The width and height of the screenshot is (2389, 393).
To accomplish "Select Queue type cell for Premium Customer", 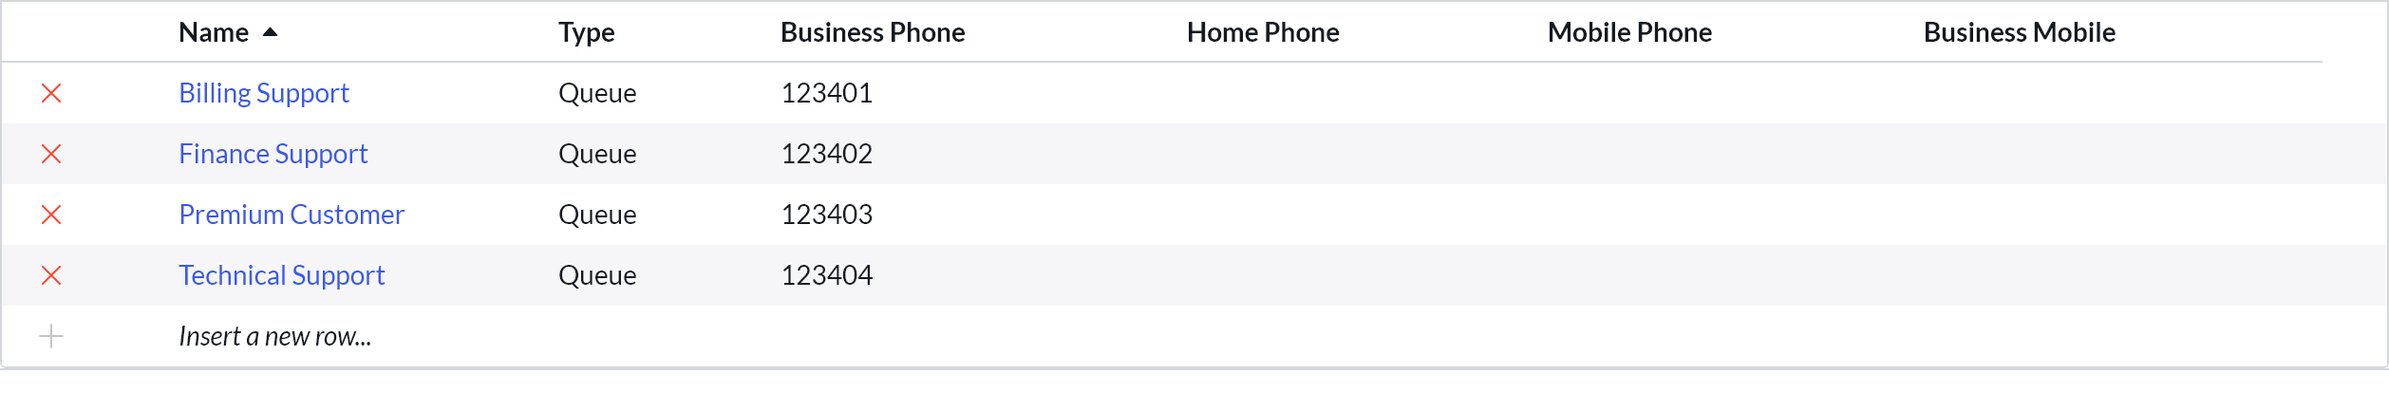I will [x=597, y=215].
